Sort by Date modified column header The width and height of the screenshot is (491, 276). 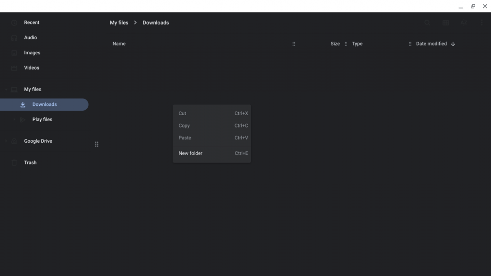tap(431, 44)
